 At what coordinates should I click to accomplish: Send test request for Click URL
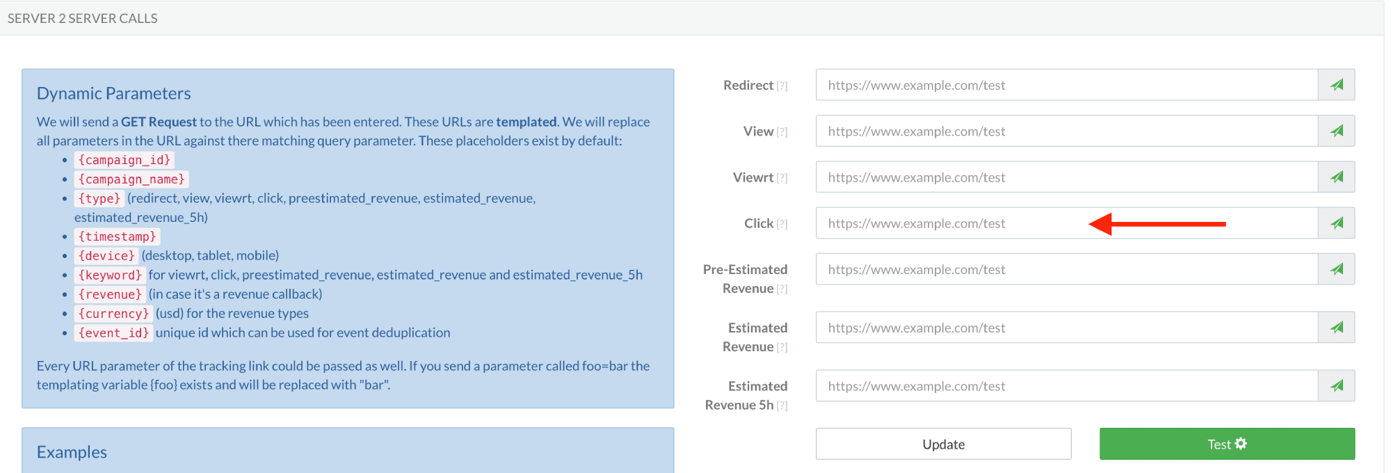pos(1336,223)
